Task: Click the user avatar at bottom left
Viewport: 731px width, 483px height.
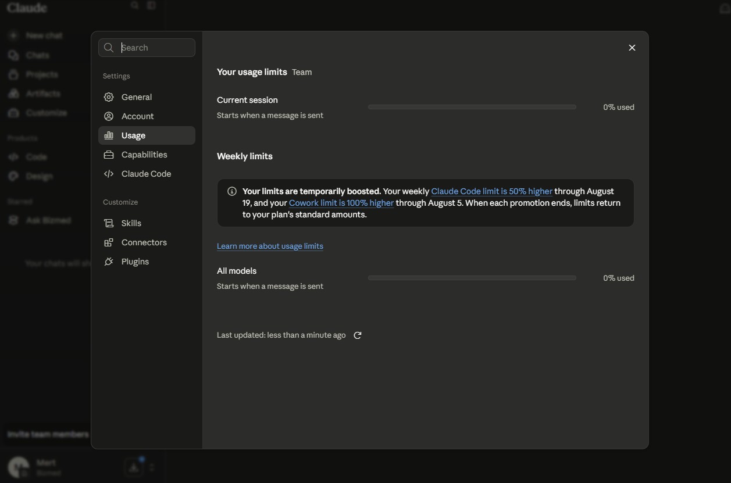Action: [19, 467]
